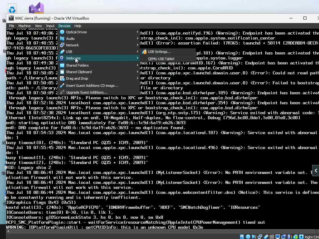Click the 'HID: Legacy shim 2' console line
Screen dimensions: 319x239
coord(28,168)
